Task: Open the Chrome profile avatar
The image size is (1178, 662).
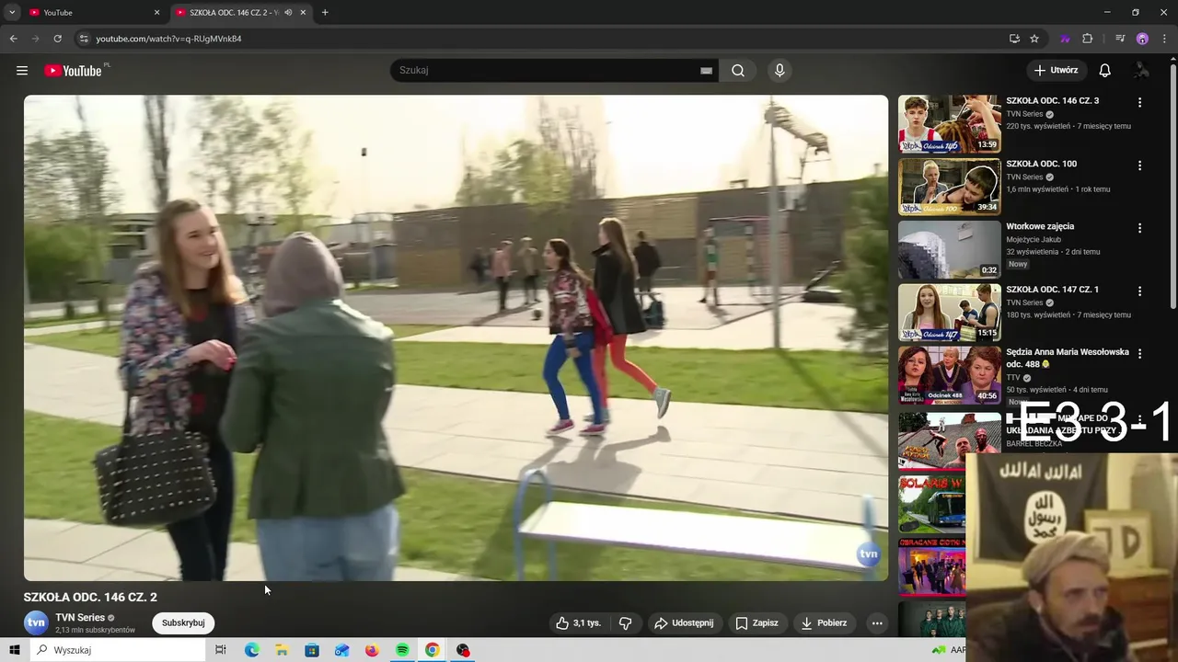Action: pyautogui.click(x=1142, y=39)
